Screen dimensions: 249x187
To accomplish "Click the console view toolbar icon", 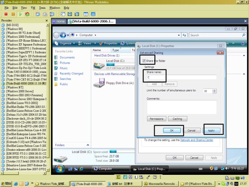I will (x=93, y=14).
